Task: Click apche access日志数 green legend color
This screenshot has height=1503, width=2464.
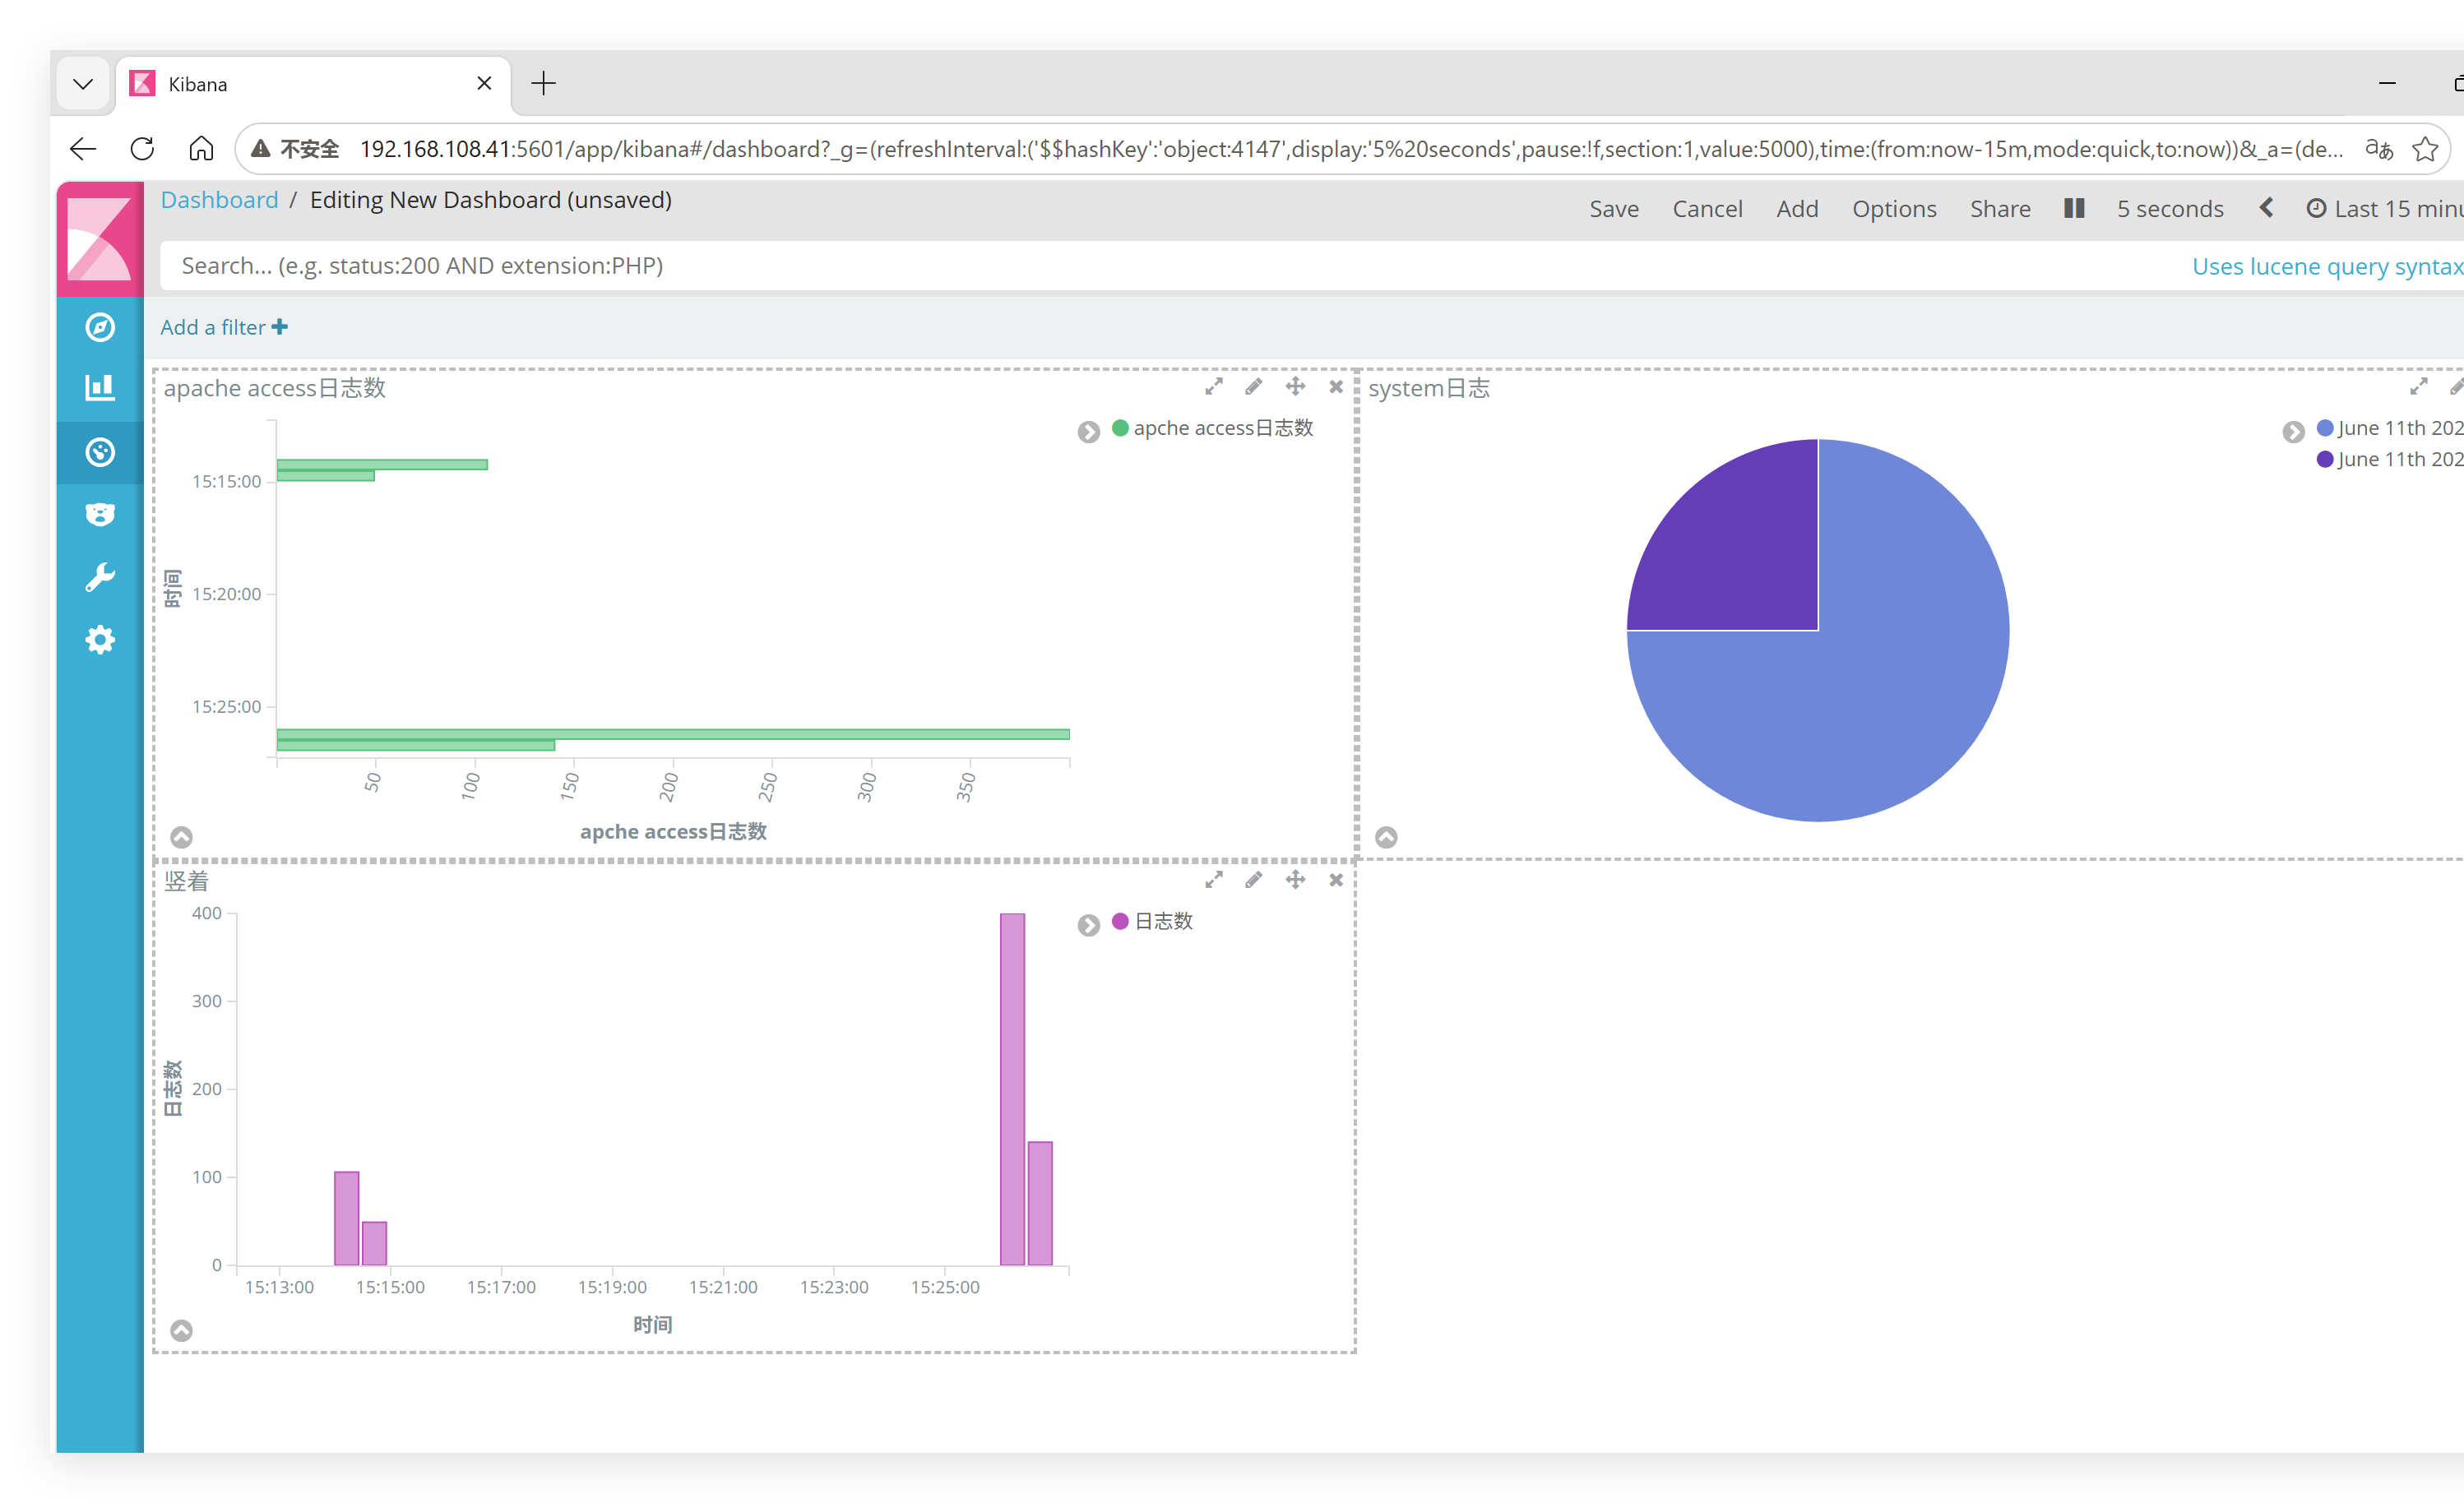Action: [1120, 428]
